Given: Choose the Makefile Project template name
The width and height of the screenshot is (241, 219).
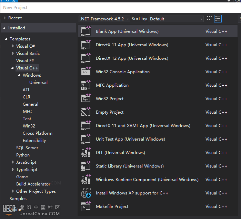Looking at the screenshot, I should (x=112, y=207).
